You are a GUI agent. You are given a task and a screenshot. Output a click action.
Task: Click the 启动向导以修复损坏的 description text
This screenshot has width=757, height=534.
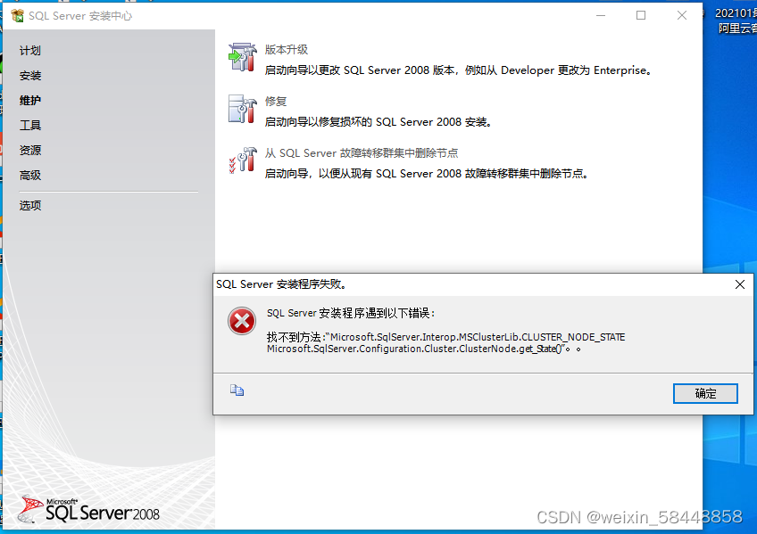coord(379,122)
